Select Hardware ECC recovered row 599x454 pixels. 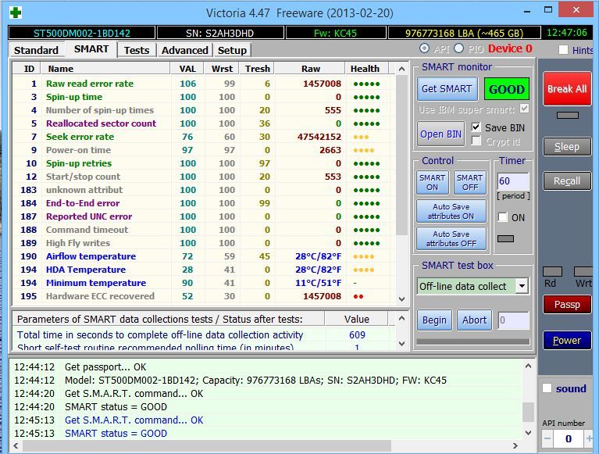point(204,296)
